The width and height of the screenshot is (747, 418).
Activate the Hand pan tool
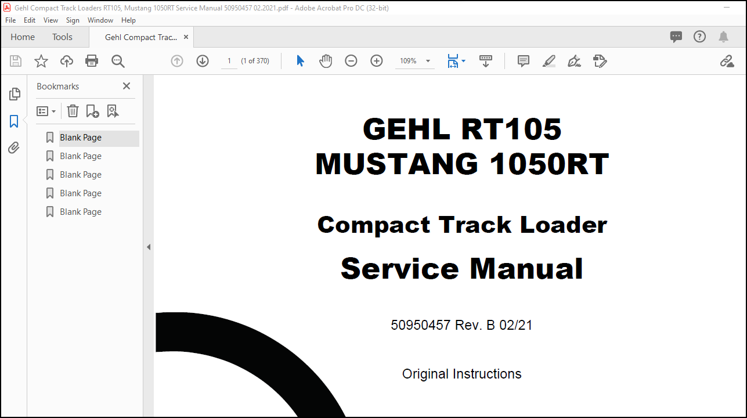point(326,61)
